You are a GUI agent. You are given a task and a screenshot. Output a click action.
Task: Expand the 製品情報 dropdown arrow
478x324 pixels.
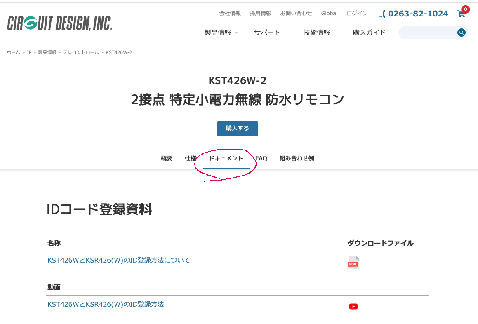click(236, 33)
